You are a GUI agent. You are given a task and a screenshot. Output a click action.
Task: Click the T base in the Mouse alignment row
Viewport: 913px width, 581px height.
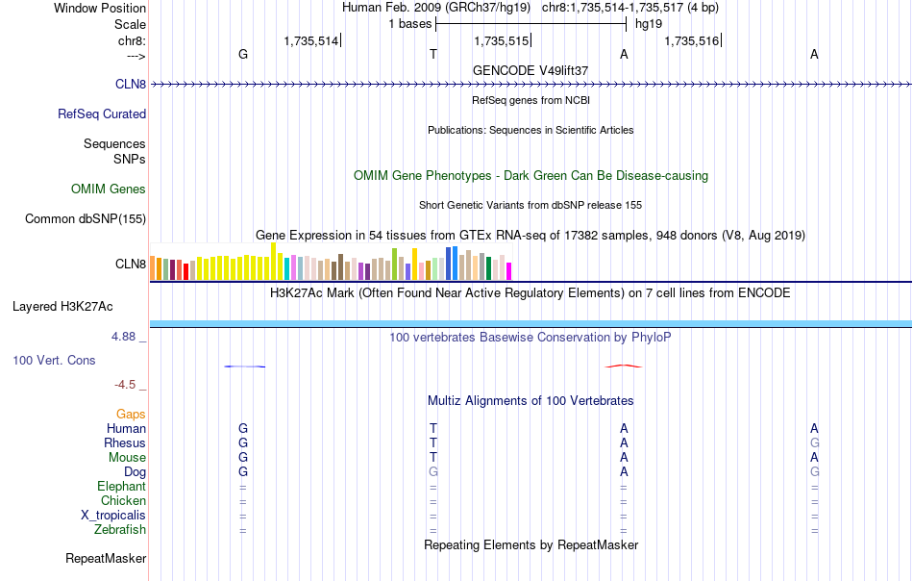[433, 458]
